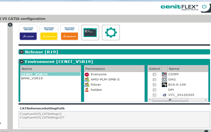Open the ENOVIA solutions partner tile
This screenshot has height=132, width=211.
(x=69, y=32)
